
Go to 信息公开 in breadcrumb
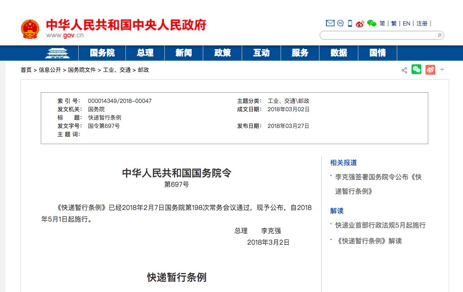50,70
